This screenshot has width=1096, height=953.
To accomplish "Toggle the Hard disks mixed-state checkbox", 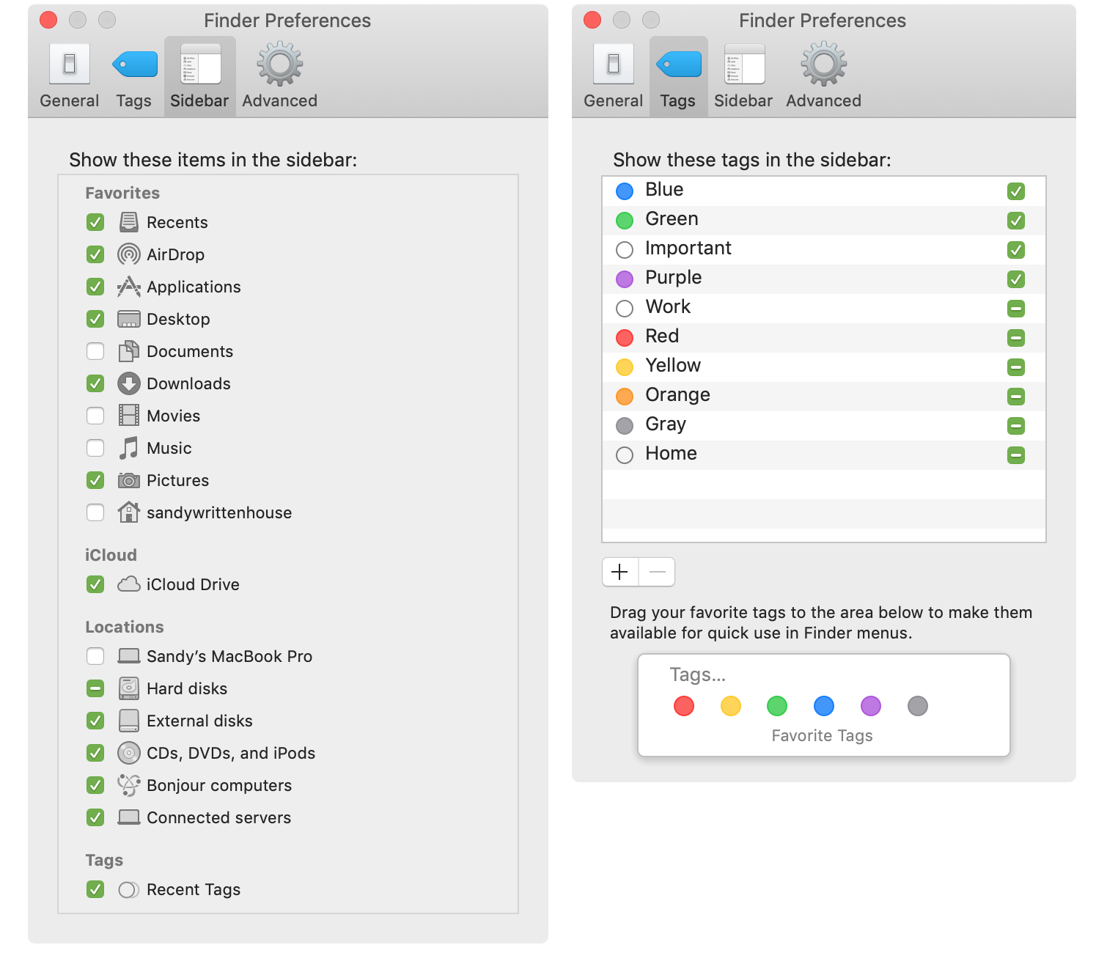I will click(x=95, y=688).
